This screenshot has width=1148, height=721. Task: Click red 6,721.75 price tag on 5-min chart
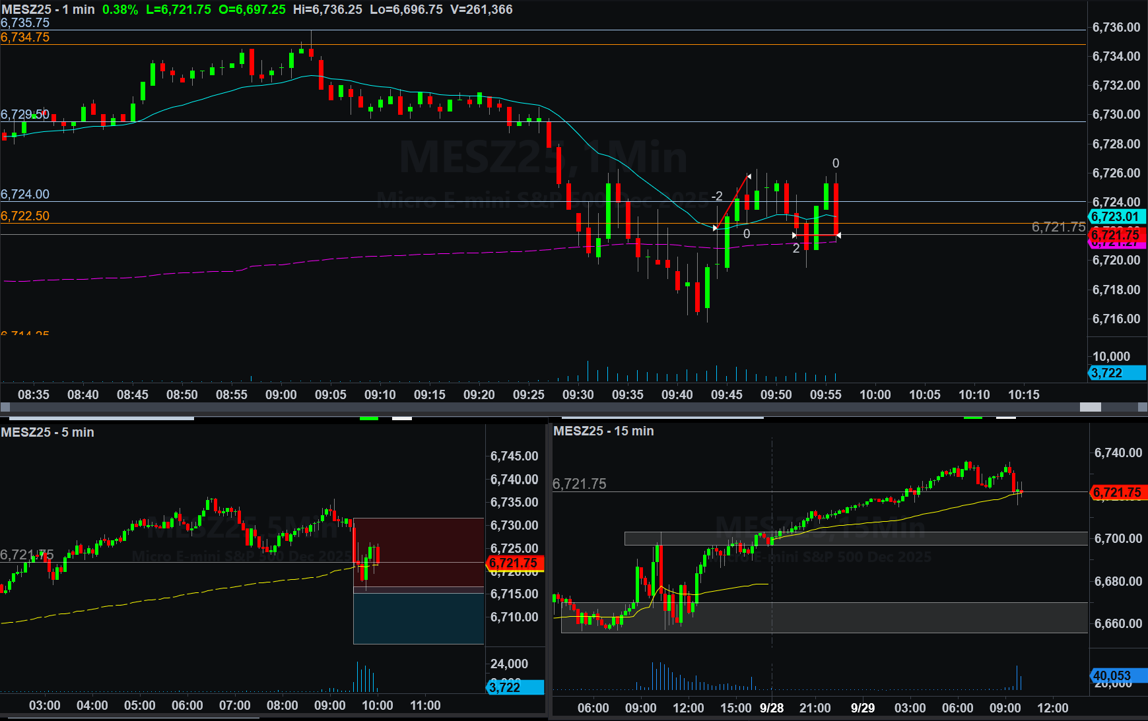(514, 563)
